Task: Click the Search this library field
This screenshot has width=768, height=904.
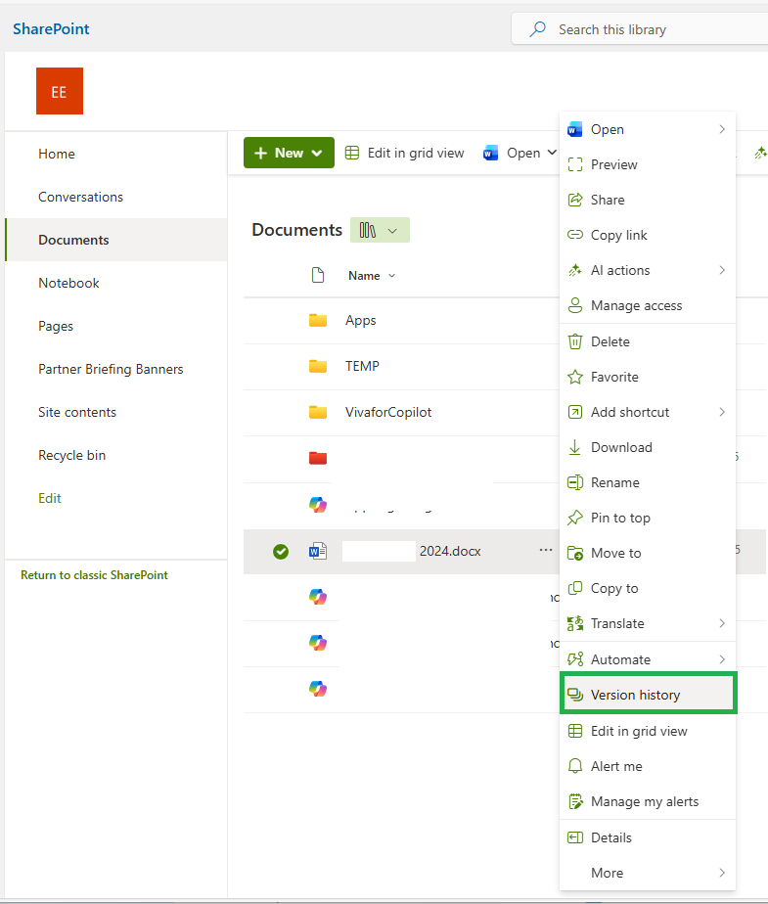Action: [640, 28]
